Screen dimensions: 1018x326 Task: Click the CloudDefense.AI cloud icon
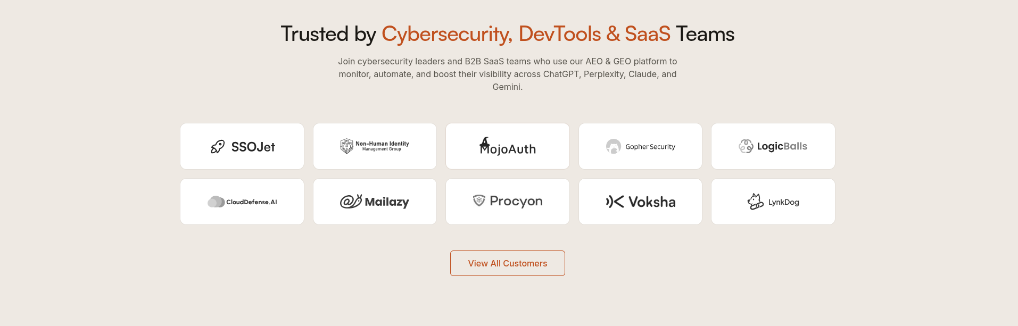(216, 202)
